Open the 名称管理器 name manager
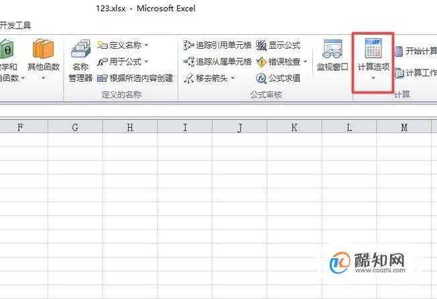Viewport: 437px width, 299px height. (80, 61)
